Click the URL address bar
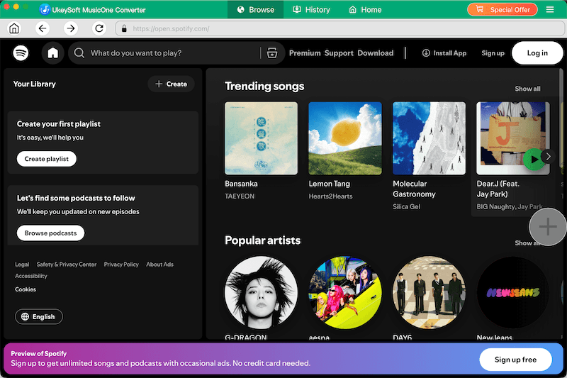Viewport: 567px width, 378px height. coord(340,28)
